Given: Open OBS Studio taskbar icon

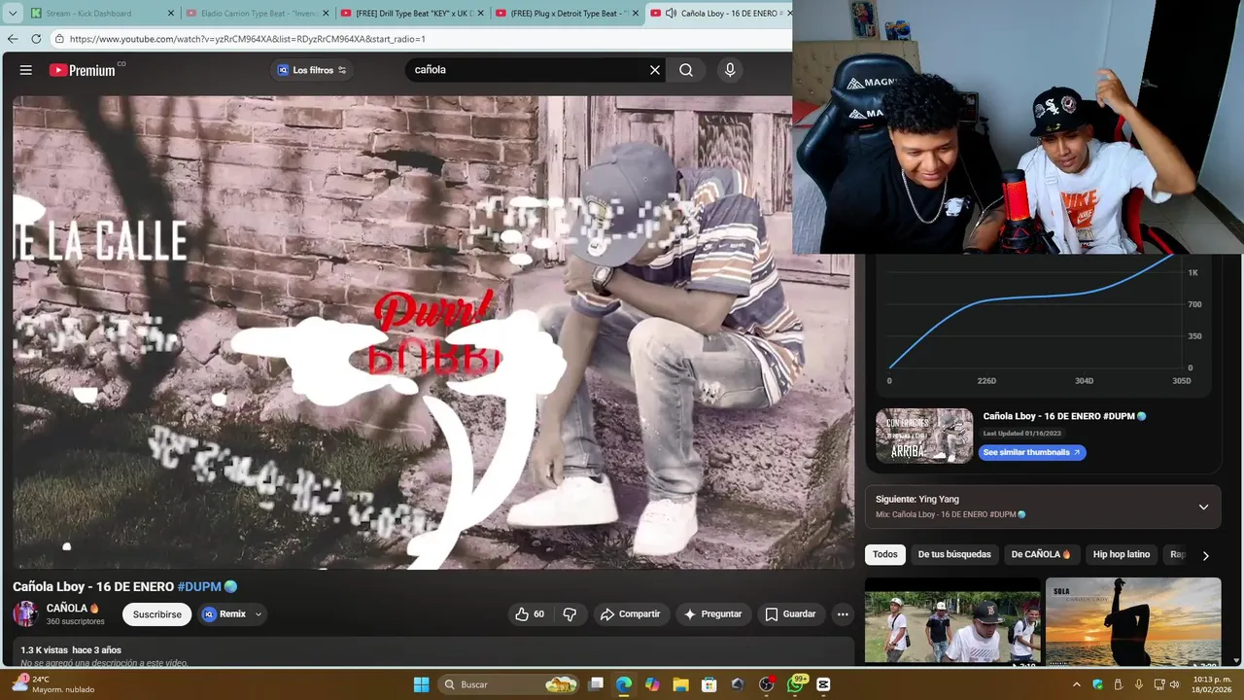Looking at the screenshot, I should tap(766, 684).
